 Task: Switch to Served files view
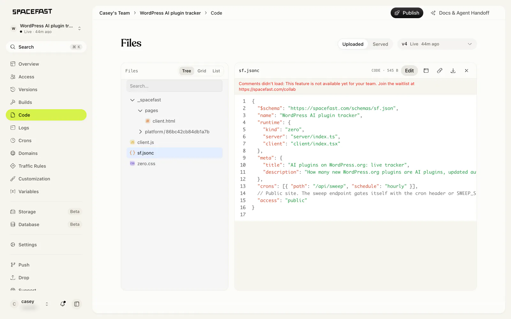point(380,44)
